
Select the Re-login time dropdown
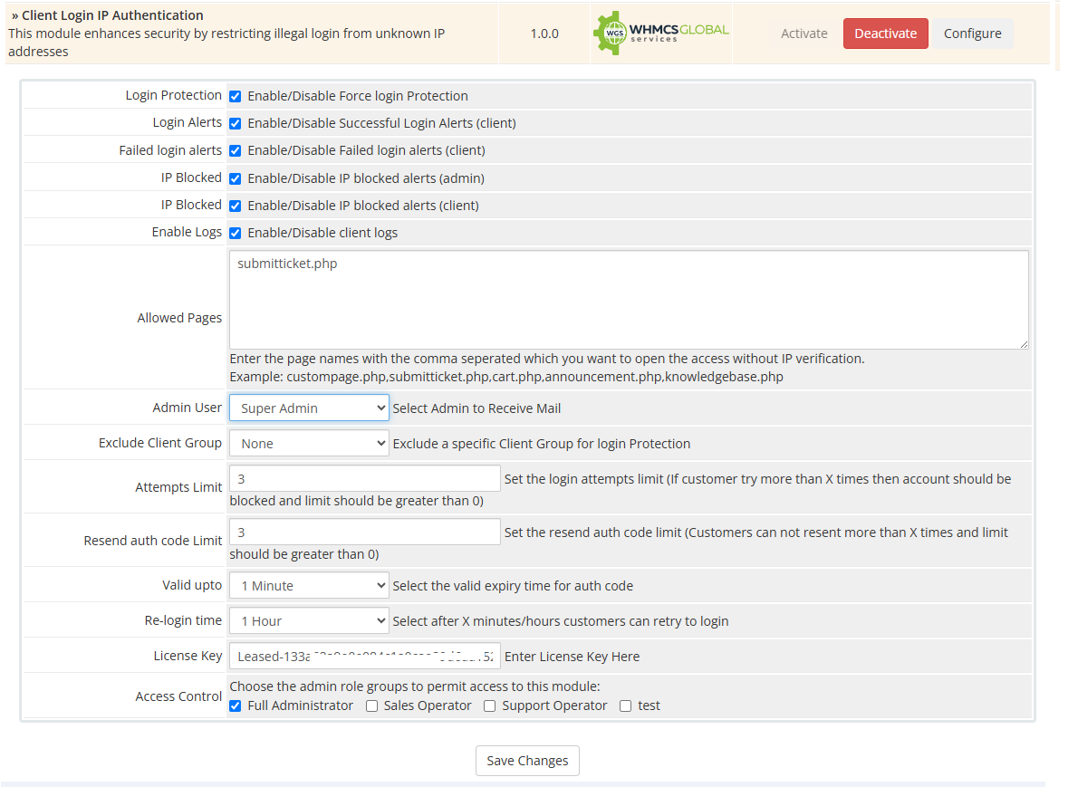coord(309,621)
